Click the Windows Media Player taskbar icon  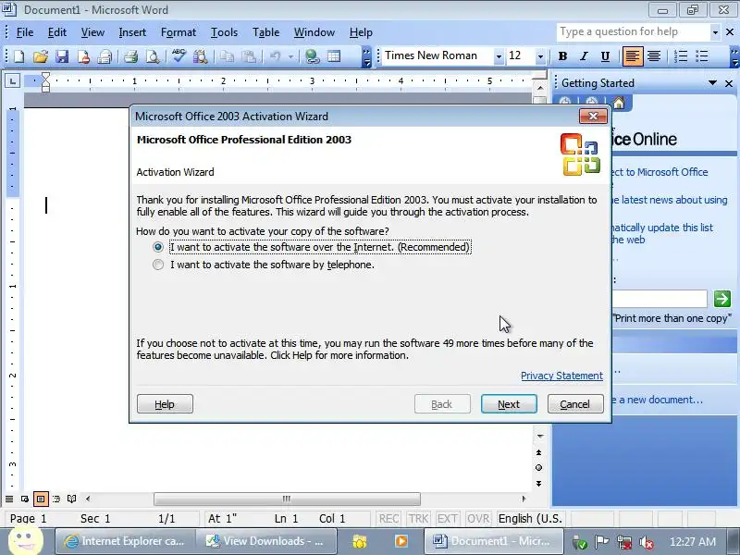(401, 541)
